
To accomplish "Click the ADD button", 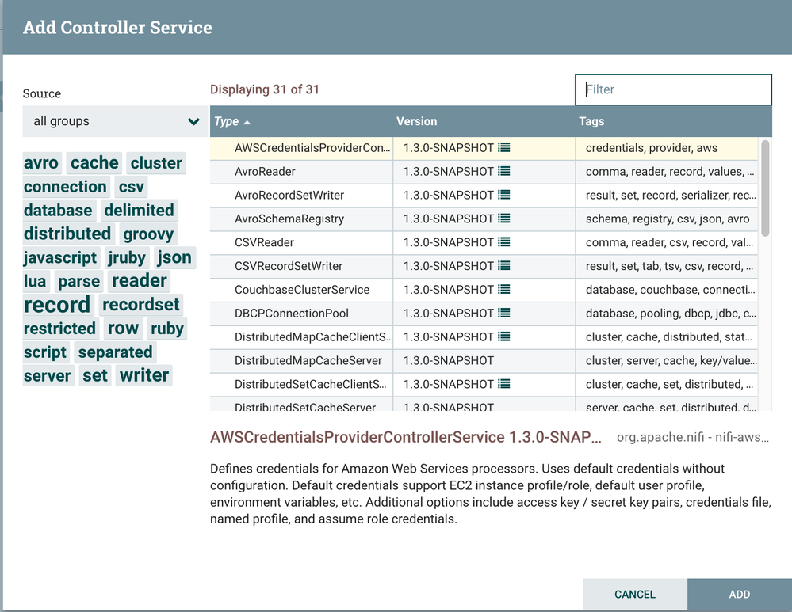I will (738, 594).
